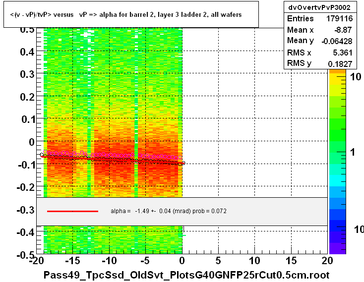The width and height of the screenshot is (364, 282).
Task: Click the red fitted line in the plot
Action: (113, 160)
